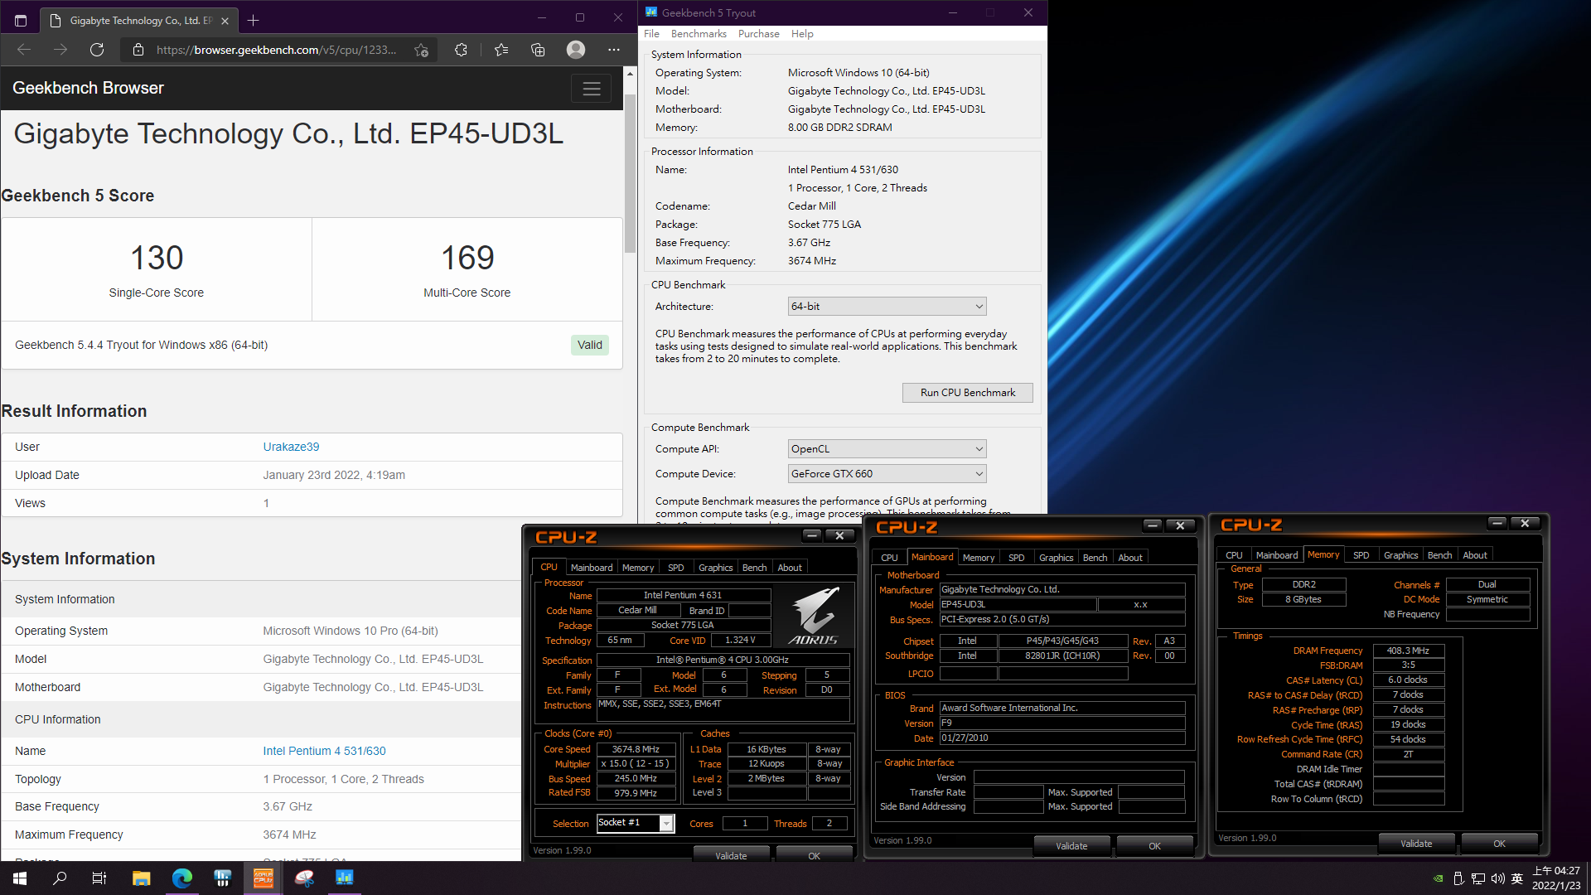Image resolution: width=1591 pixels, height=895 pixels.
Task: Open Edge Collections panel
Action: click(x=538, y=50)
